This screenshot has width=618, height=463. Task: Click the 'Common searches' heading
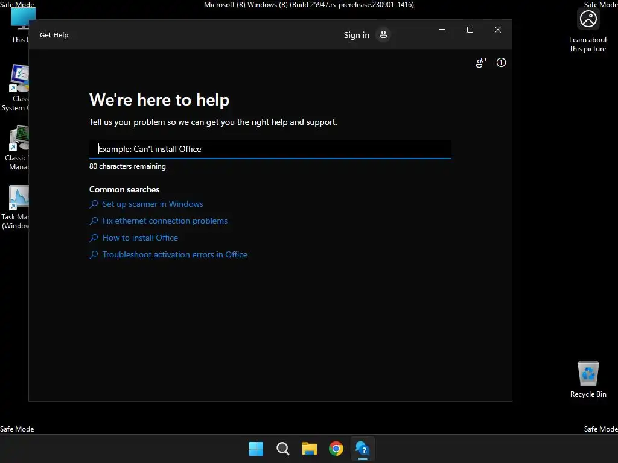[124, 189]
